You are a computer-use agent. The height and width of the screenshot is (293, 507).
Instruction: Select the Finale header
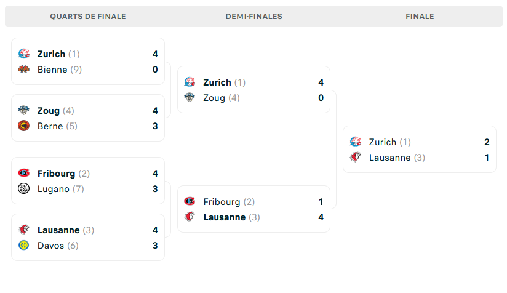pyautogui.click(x=420, y=17)
